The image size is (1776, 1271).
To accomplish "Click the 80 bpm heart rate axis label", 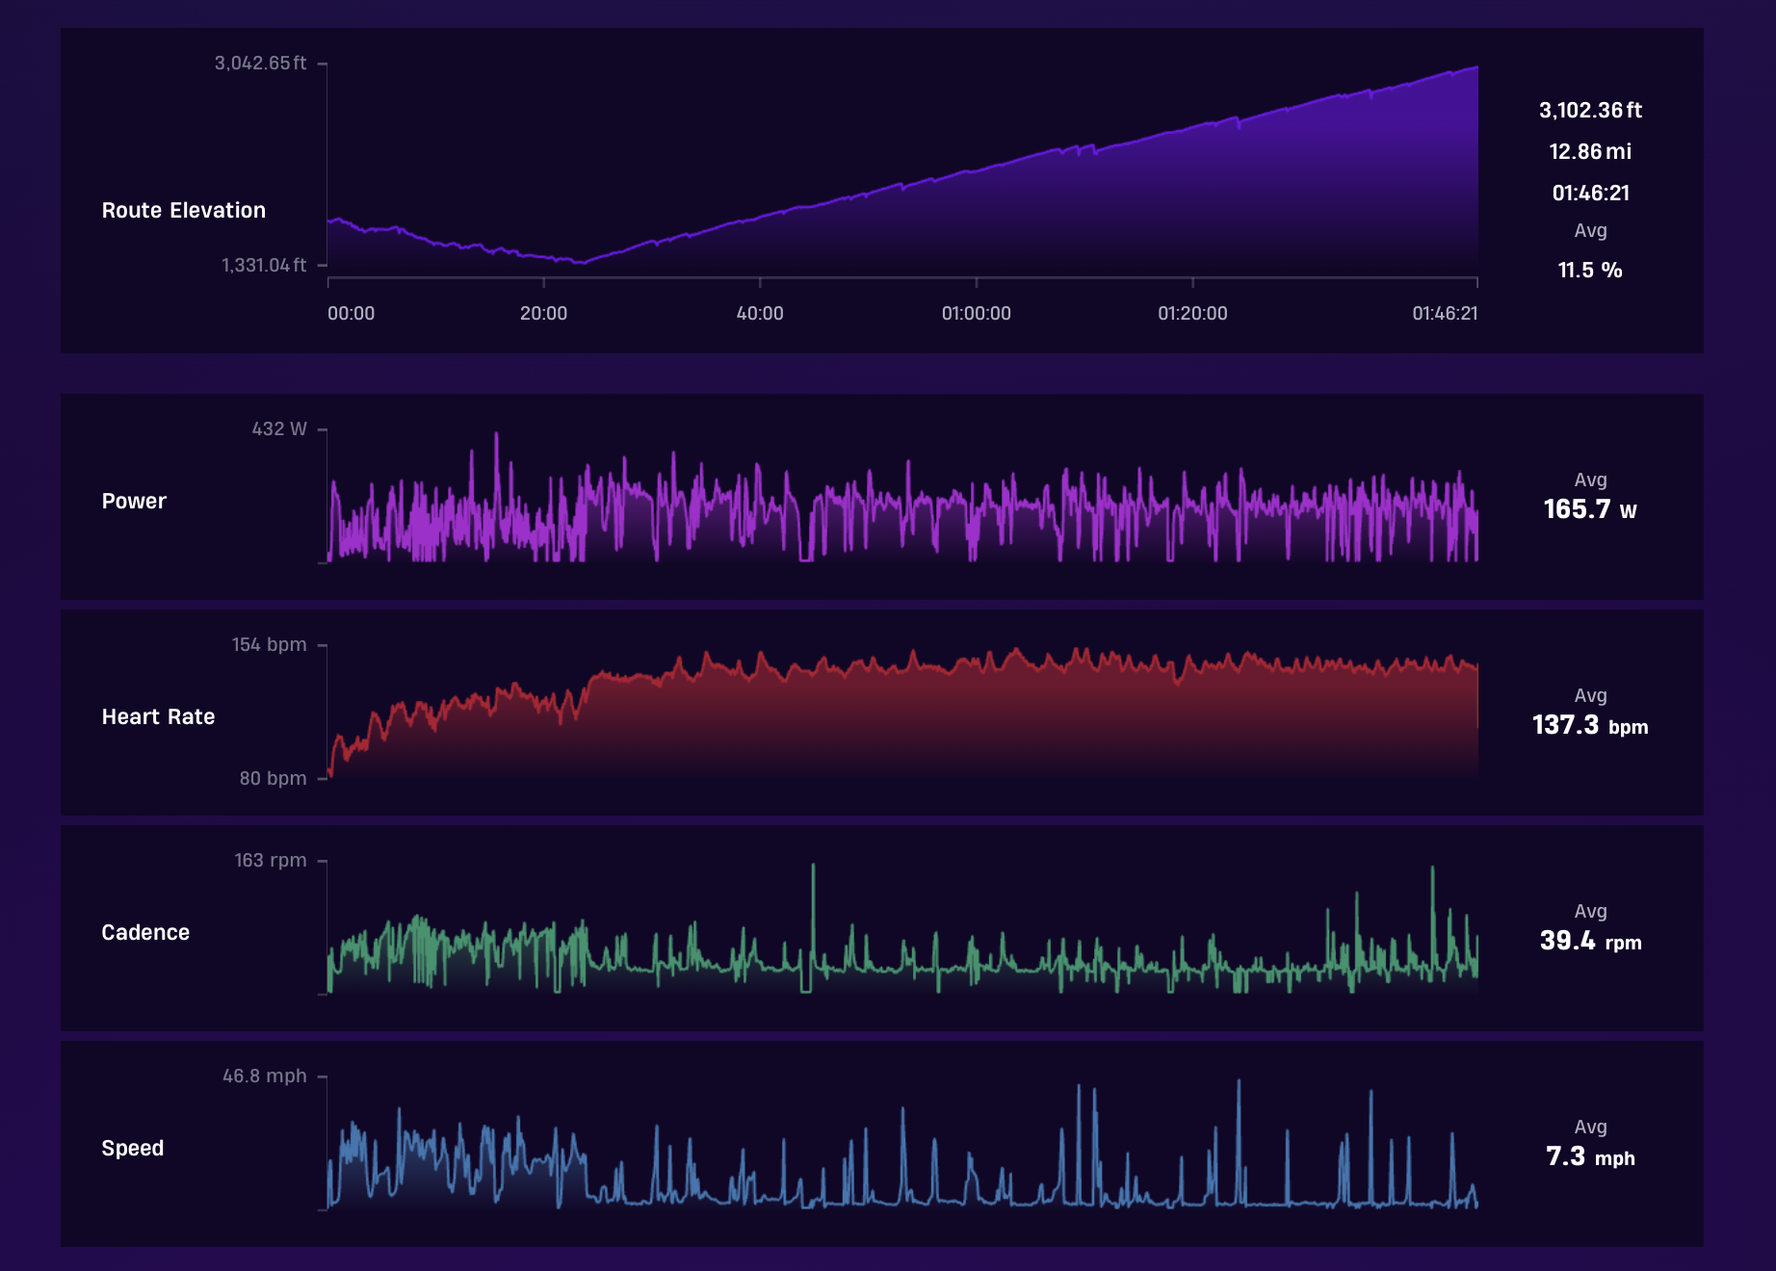I will 273,778.
